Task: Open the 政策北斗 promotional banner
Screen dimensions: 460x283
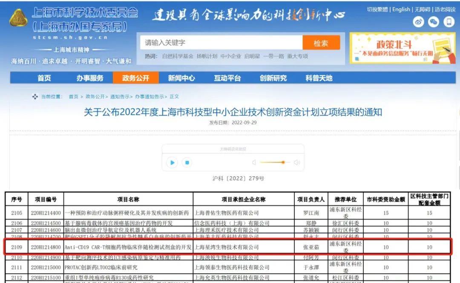Action: tap(402, 48)
